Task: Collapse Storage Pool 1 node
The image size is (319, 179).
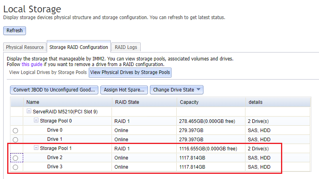Action: pyautogui.click(x=36, y=148)
